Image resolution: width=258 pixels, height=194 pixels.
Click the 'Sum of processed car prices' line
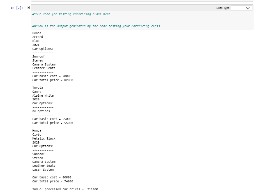tap(64, 189)
